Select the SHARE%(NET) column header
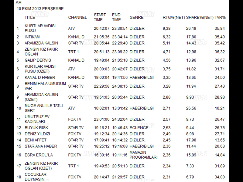Screen dimensions: 243x182 coord(200,17)
